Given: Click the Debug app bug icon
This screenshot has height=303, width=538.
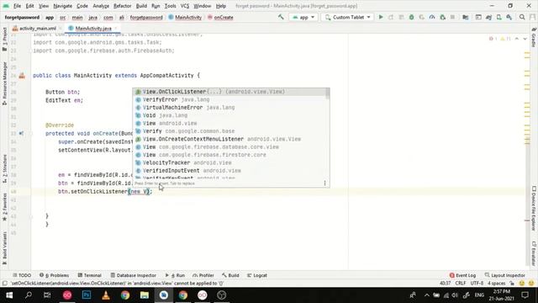Looking at the screenshot, I should pyautogui.click(x=411, y=17).
